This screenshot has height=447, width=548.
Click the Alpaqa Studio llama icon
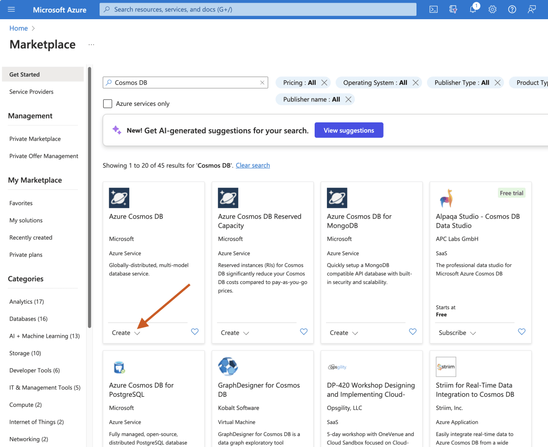pos(446,198)
